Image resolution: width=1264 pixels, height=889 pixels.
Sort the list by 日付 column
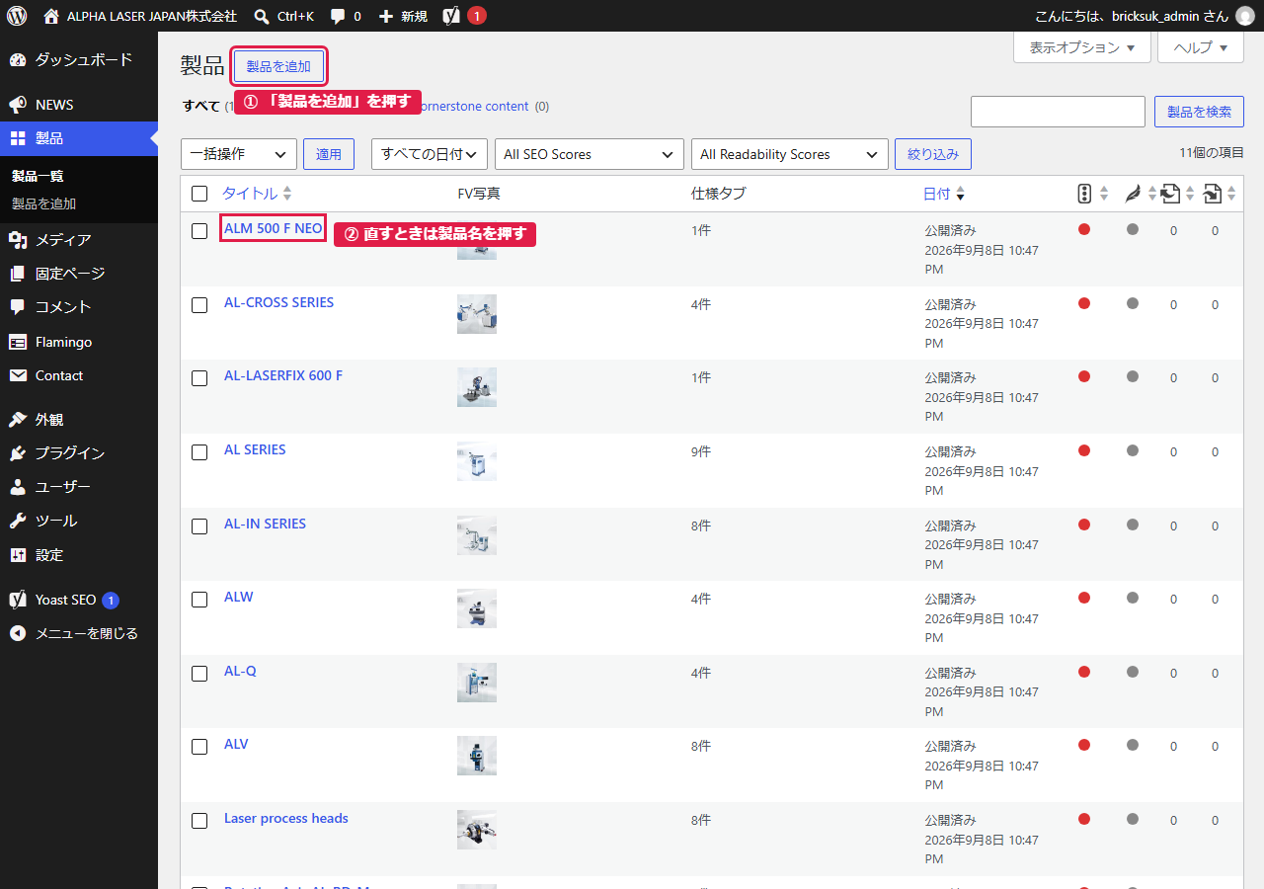point(944,194)
